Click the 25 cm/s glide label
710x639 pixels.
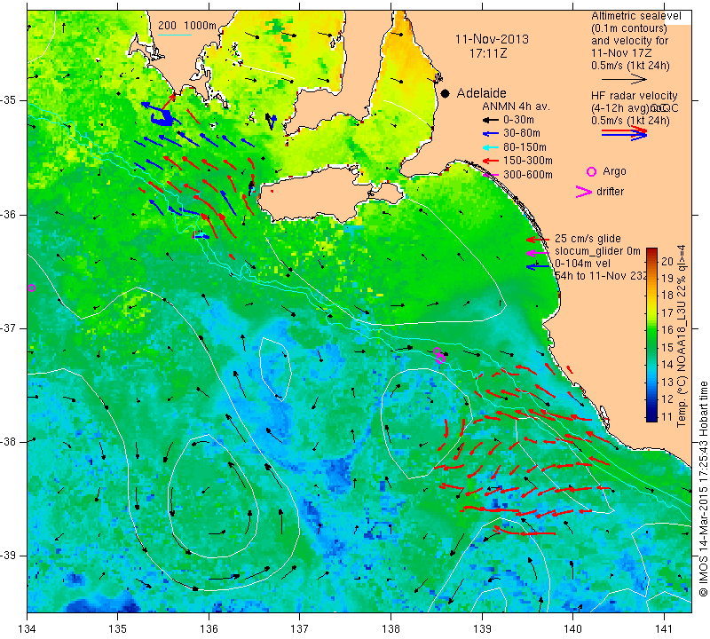[588, 239]
